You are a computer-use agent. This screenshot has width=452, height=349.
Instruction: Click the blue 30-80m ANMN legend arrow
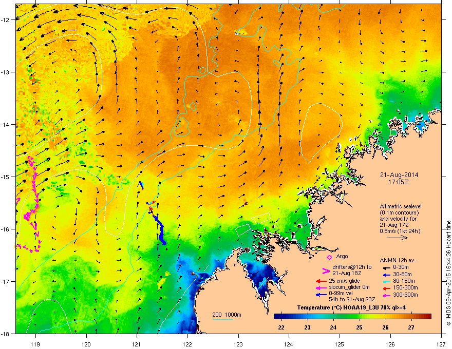386,275
